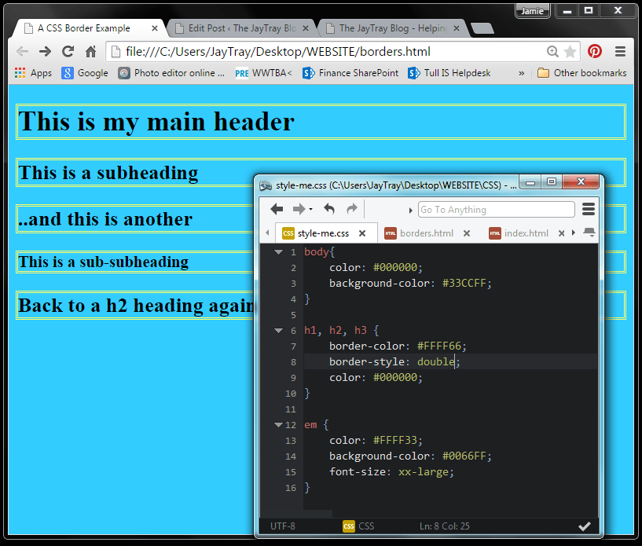The image size is (642, 546).
Task: Click inside the Go To Anything field
Action: (496, 209)
